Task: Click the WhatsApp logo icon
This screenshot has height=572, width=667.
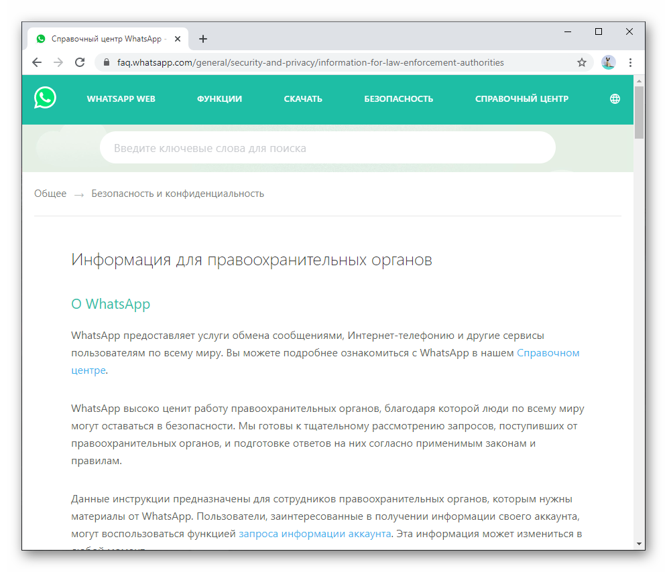Action: [x=46, y=98]
